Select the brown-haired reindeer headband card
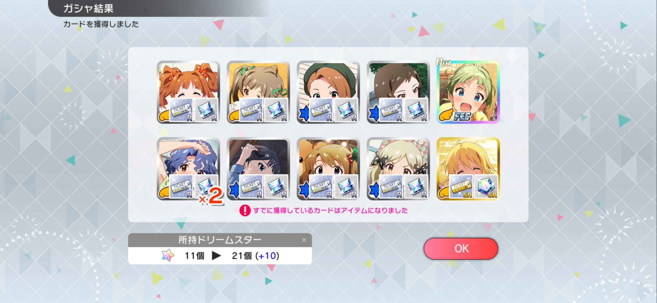 [x=328, y=169]
